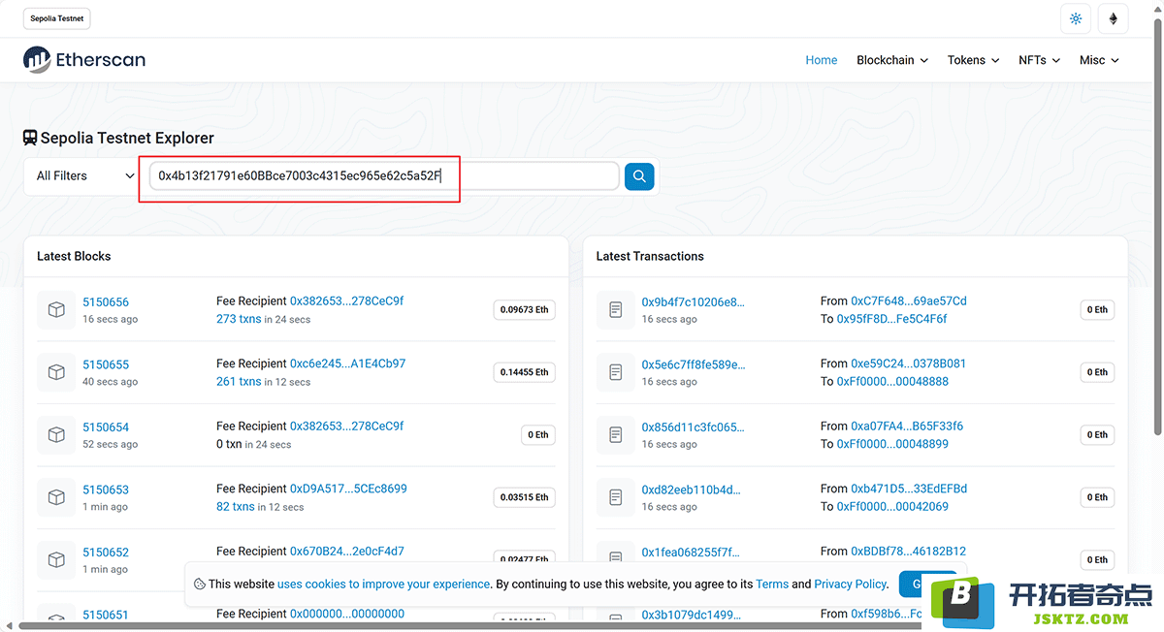Viewport: 1164px width, 632px height.
Task: Open the cookies usage link in banner
Action: coord(384,585)
